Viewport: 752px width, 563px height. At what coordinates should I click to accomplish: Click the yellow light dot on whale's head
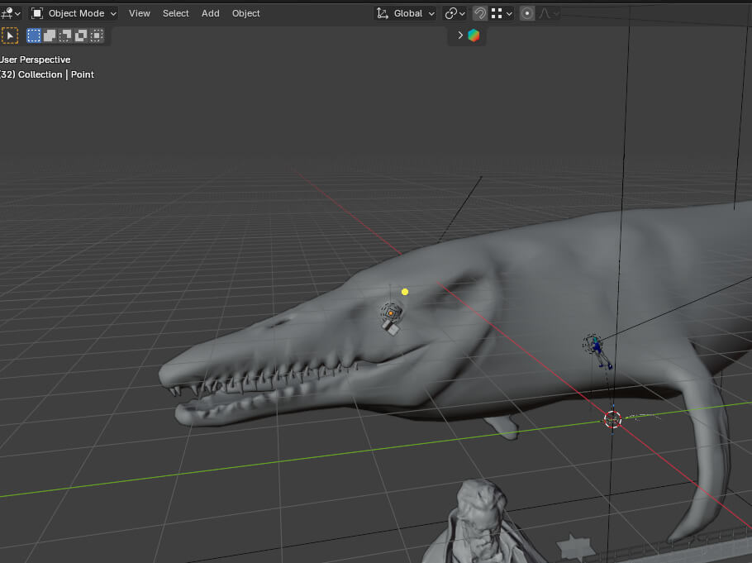coord(405,292)
